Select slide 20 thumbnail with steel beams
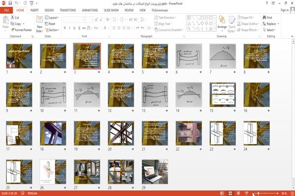Image resolution: width=295 pixels, height=196 pixels. 121,133
